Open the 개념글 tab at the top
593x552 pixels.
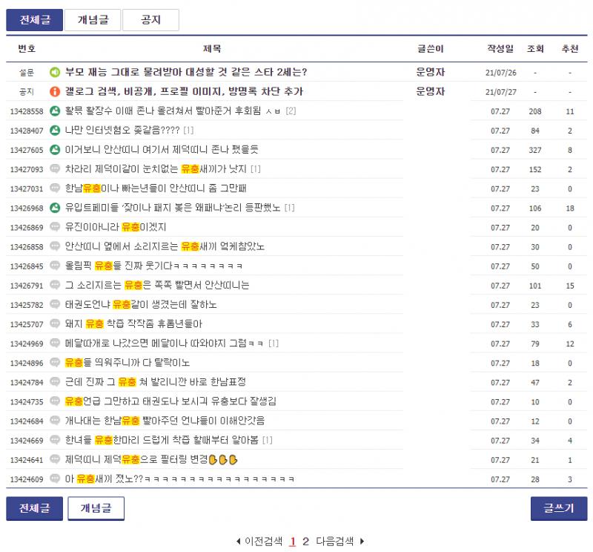[93, 20]
